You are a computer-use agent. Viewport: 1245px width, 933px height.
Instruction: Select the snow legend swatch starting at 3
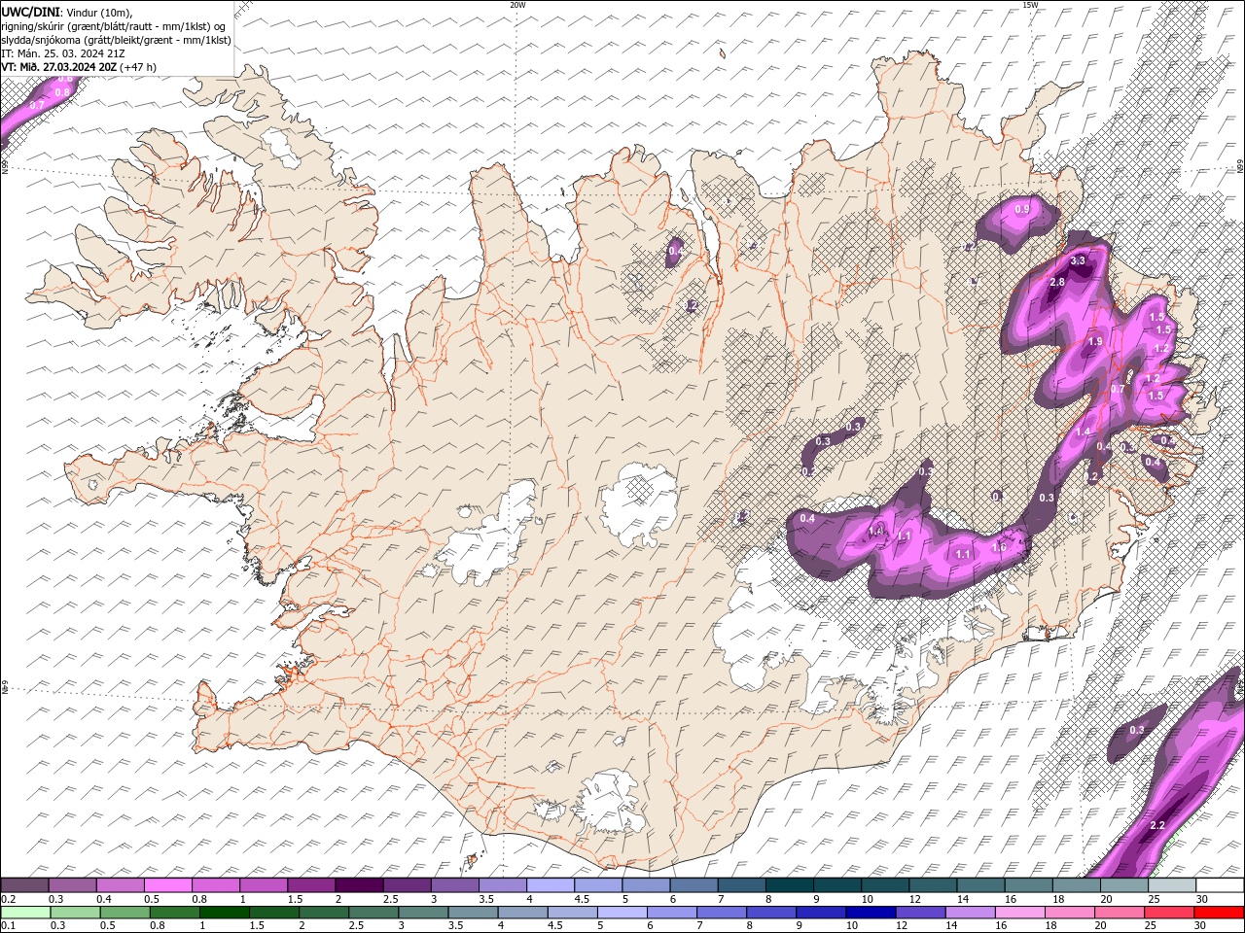(454, 884)
